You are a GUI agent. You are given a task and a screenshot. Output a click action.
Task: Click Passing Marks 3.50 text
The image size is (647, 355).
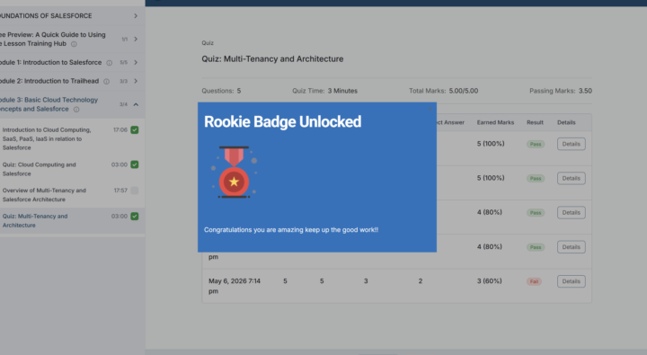(x=561, y=91)
